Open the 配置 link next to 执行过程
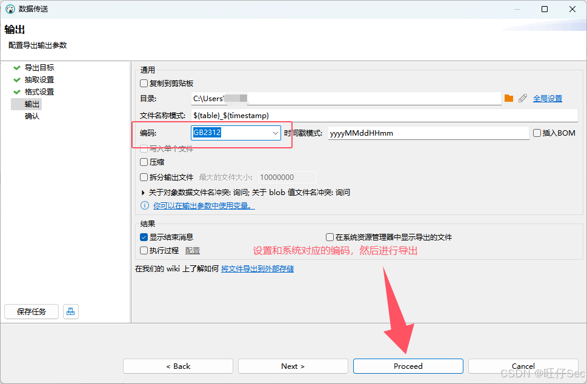Screen dimensions: 587x384 [193, 250]
